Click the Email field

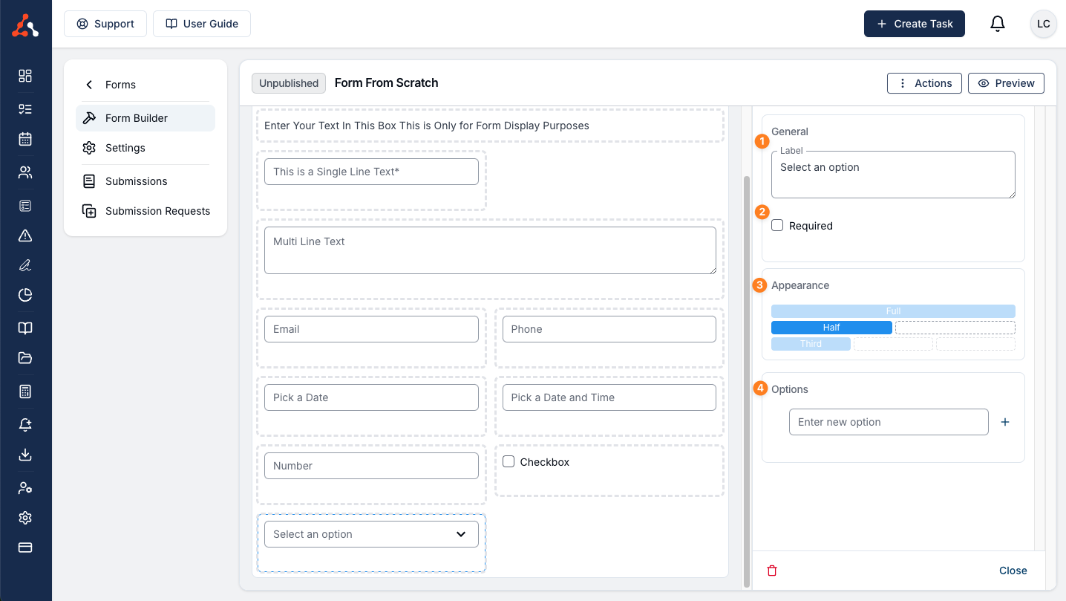click(x=371, y=329)
